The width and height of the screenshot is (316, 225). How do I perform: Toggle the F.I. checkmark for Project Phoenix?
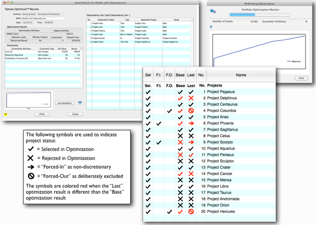click(159, 123)
